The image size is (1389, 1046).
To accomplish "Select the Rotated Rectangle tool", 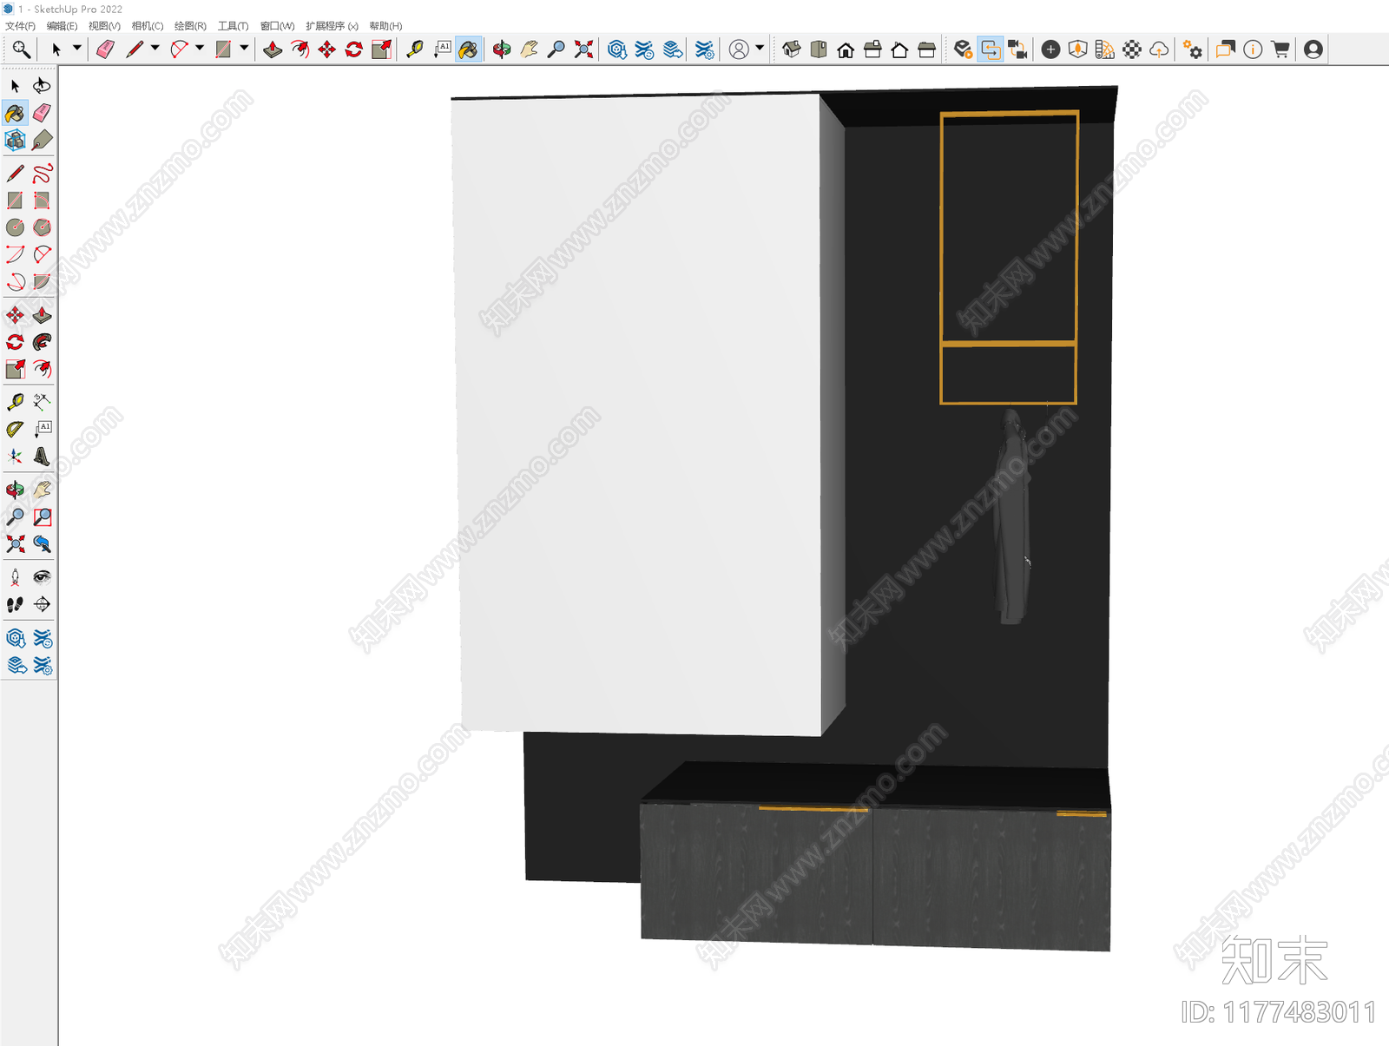I will point(42,201).
